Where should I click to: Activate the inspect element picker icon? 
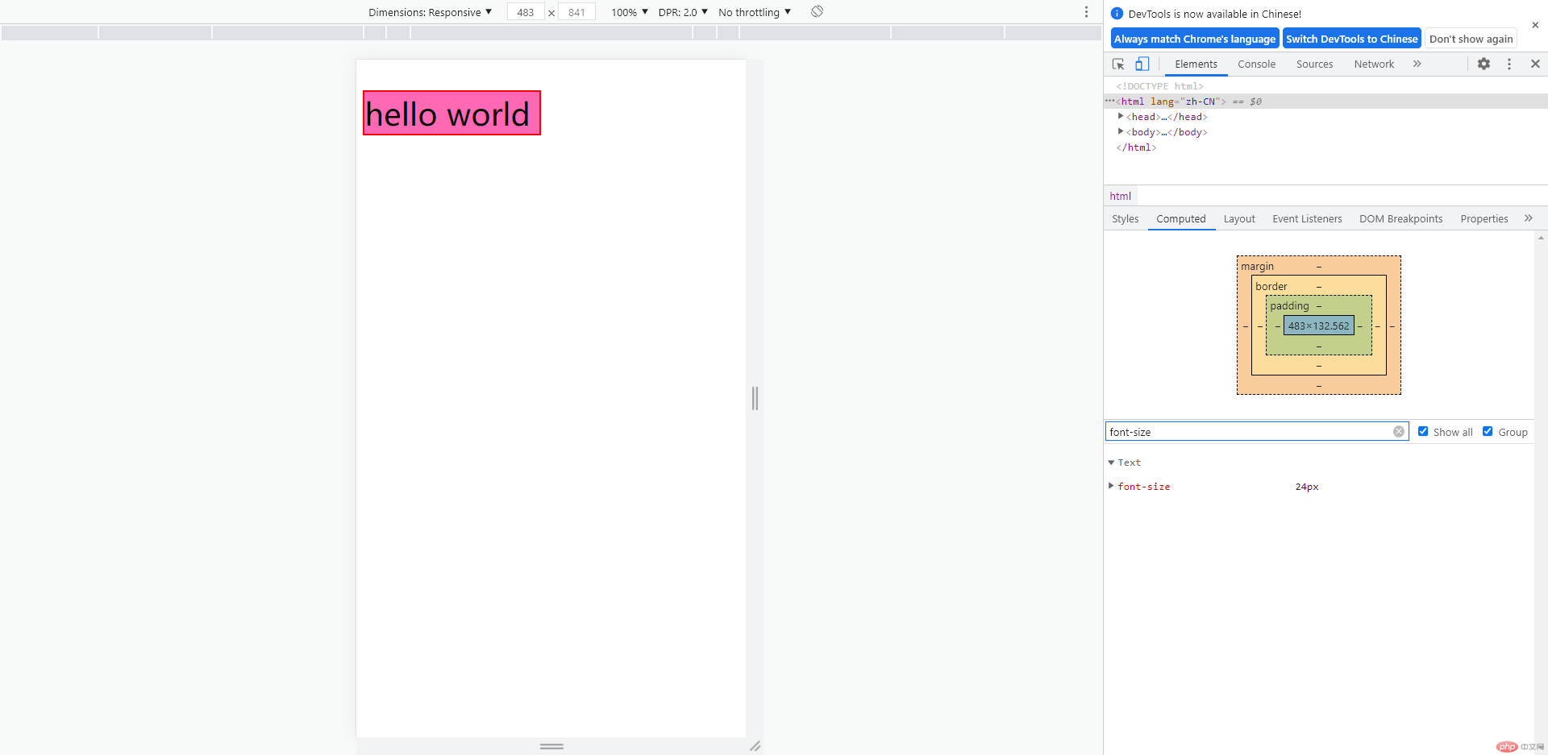(x=1118, y=64)
